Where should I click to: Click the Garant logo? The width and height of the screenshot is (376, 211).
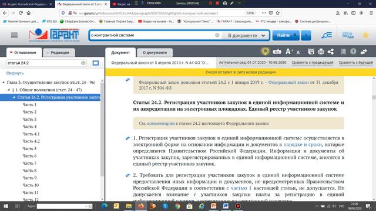tap(54, 35)
